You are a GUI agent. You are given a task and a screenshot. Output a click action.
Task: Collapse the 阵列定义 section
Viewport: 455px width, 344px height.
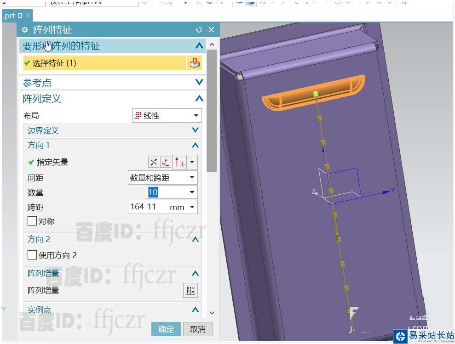199,99
